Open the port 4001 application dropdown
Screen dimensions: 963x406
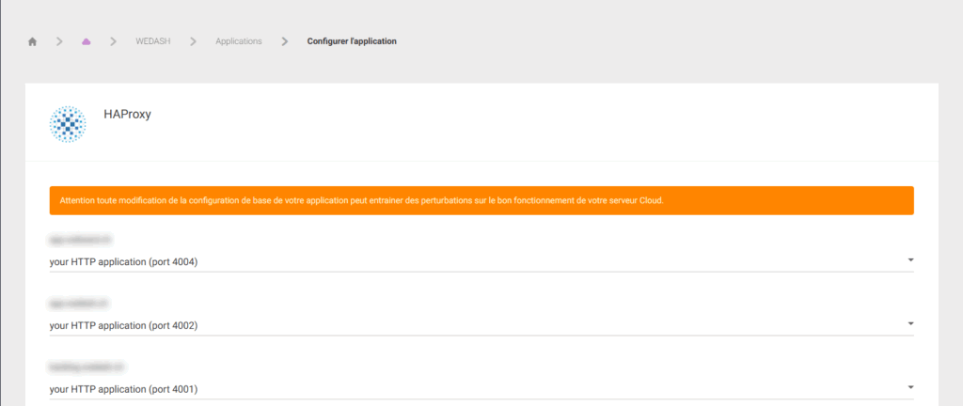click(481, 389)
